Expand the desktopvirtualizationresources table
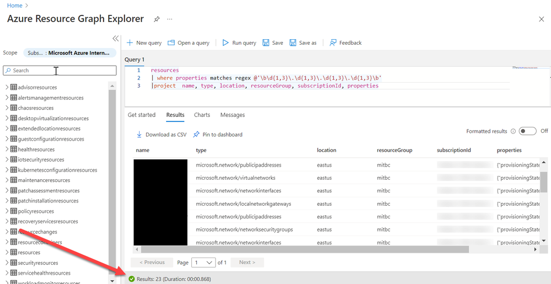This screenshot has height=284, width=551. point(7,118)
